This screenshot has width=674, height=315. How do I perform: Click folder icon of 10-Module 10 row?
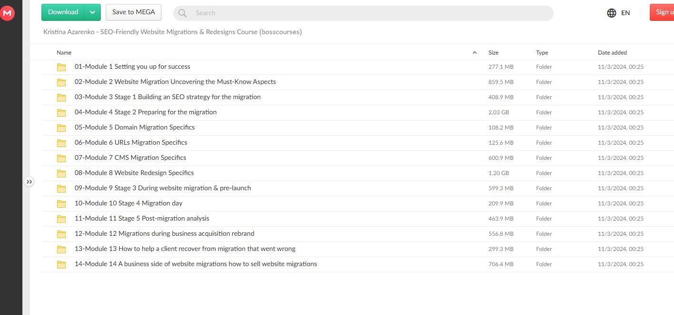coord(61,204)
